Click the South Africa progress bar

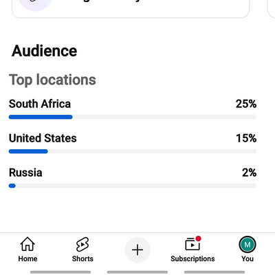133,117
